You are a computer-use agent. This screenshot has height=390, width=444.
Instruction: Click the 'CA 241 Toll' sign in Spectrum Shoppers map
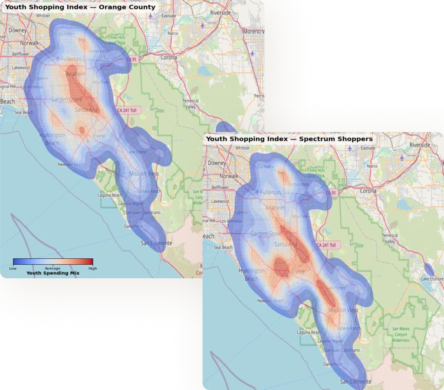click(326, 245)
